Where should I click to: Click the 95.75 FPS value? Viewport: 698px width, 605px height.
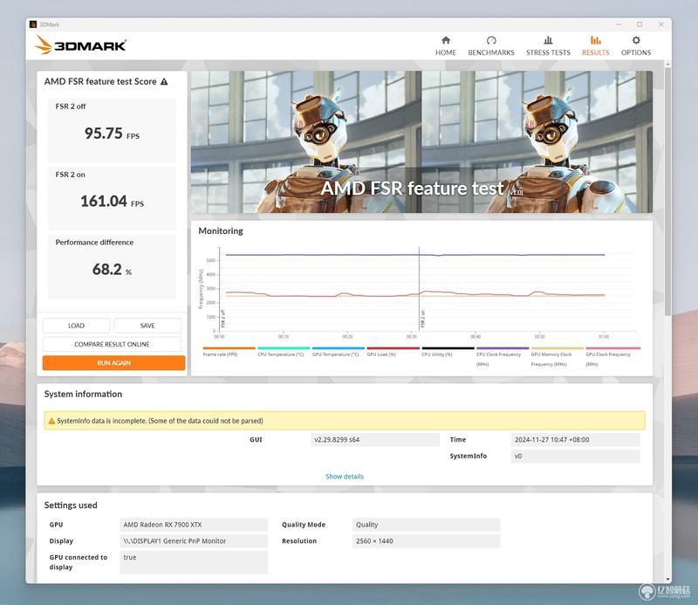[x=112, y=134]
